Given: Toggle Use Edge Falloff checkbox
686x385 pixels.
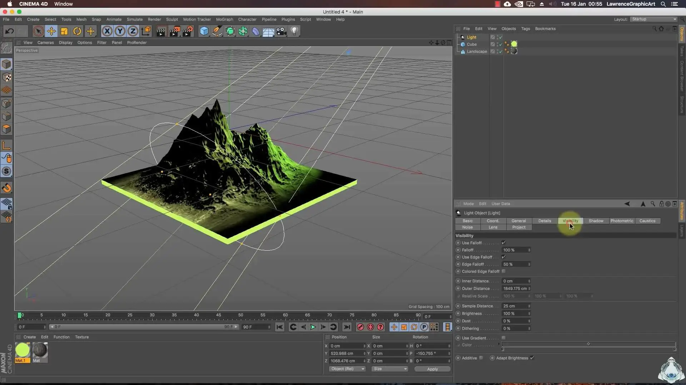Looking at the screenshot, I should (503, 257).
